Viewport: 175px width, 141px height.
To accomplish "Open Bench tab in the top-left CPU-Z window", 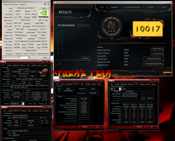I will (40, 65).
